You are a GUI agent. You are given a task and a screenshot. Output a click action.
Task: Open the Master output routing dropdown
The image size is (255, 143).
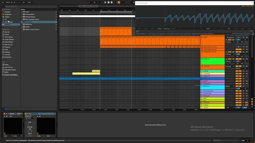[230, 86]
